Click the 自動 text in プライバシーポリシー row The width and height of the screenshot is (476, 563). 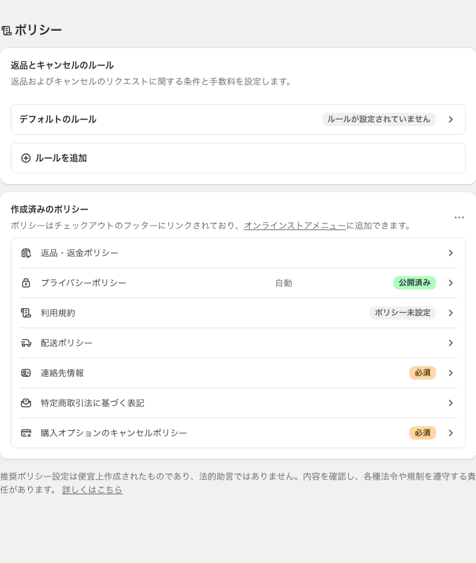tap(284, 283)
